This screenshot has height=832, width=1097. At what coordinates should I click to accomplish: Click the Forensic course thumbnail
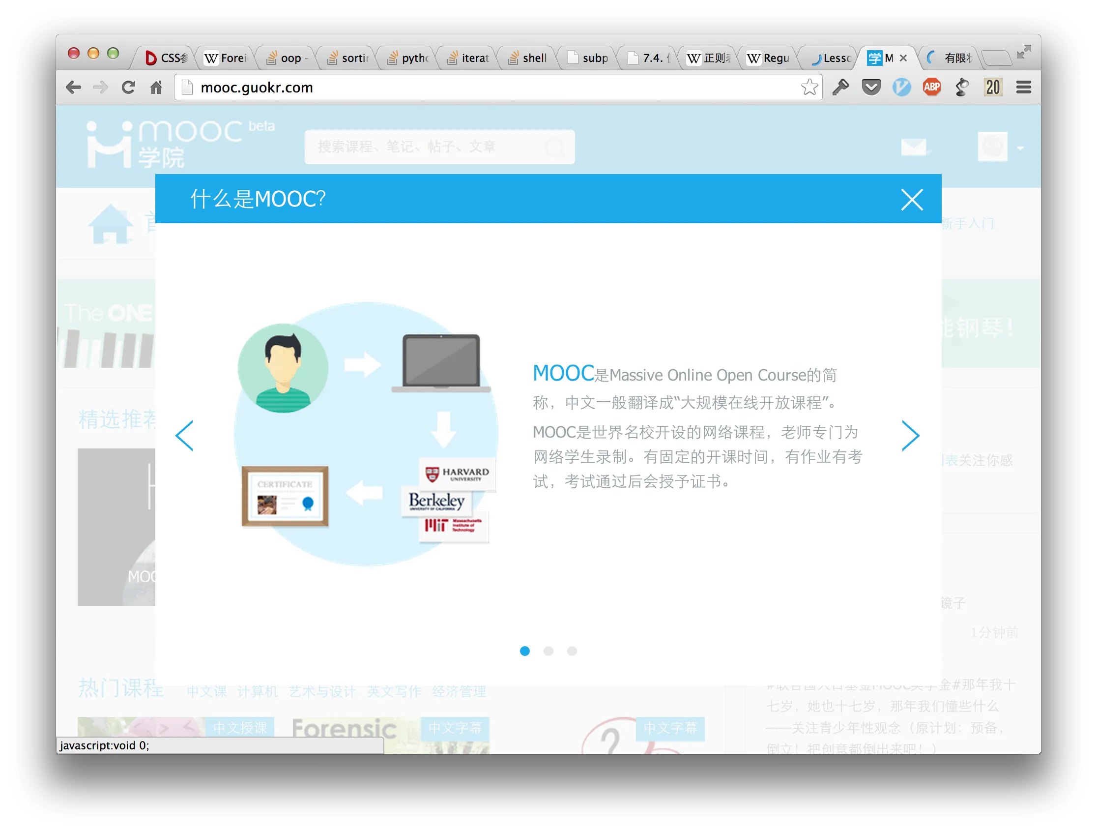coord(390,735)
